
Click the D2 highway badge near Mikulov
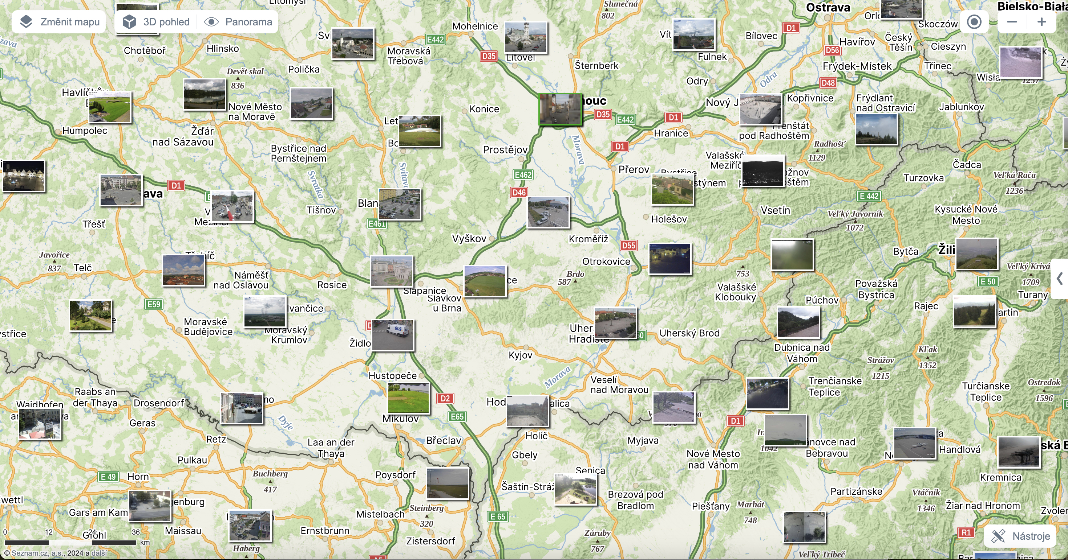coord(445,399)
